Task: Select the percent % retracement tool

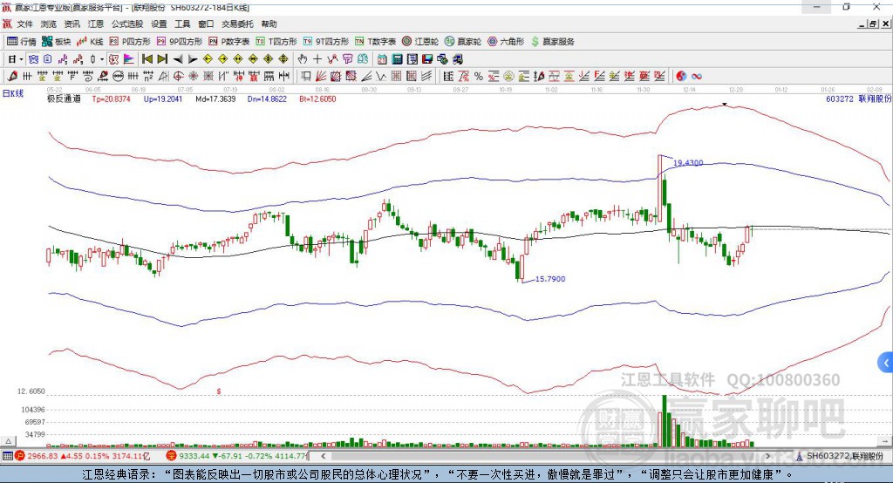Action: pos(479,76)
